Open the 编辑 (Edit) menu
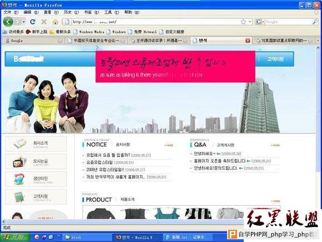This screenshot has height=242, width=322. pyautogui.click(x=31, y=12)
